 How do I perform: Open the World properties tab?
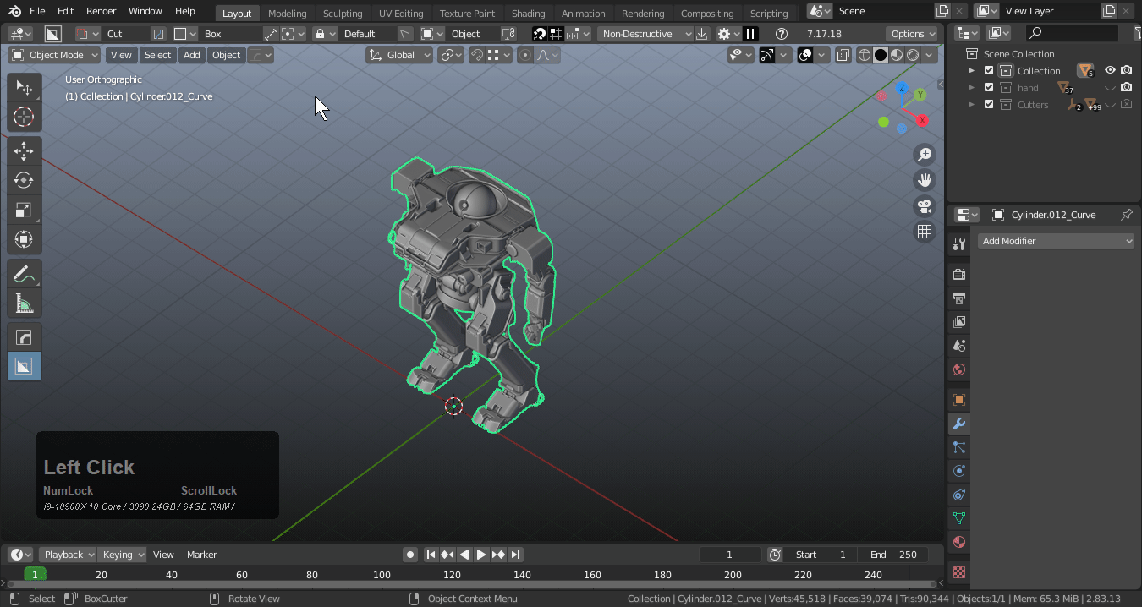tap(959, 369)
